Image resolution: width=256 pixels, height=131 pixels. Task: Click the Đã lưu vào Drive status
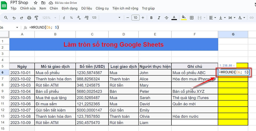pyautogui.click(x=66, y=3)
